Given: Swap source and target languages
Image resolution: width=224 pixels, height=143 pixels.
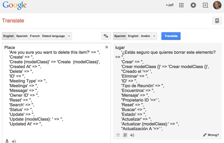Looking at the screenshot, I should [x=106, y=36].
